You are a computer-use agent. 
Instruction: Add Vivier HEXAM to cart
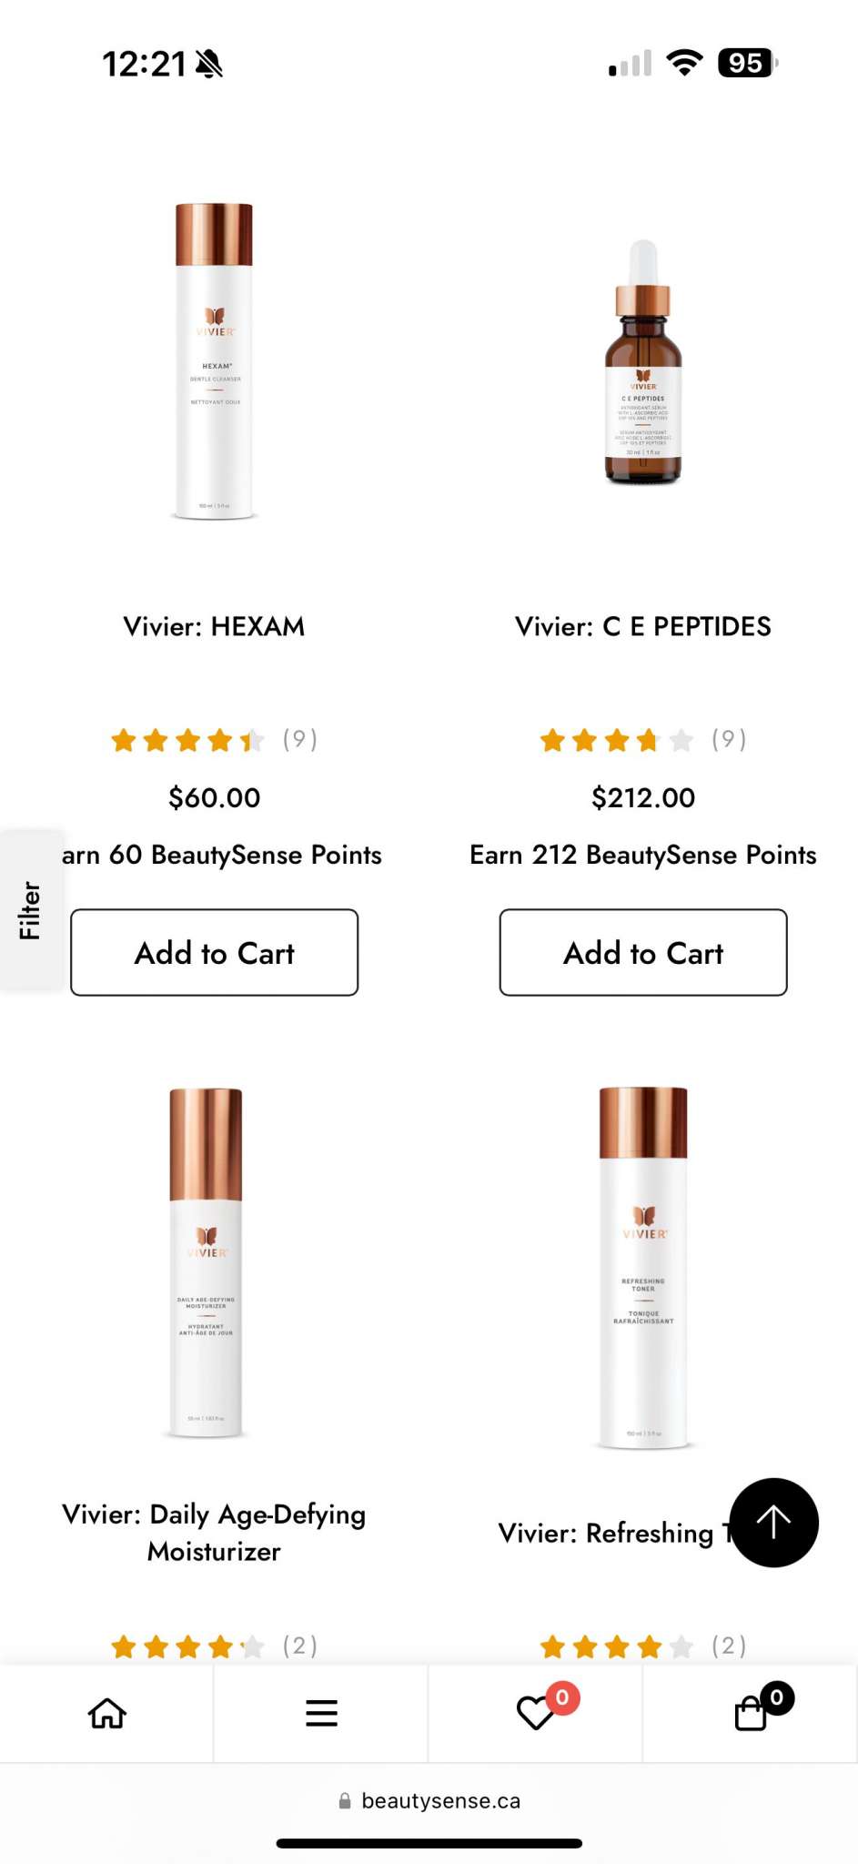point(215,952)
